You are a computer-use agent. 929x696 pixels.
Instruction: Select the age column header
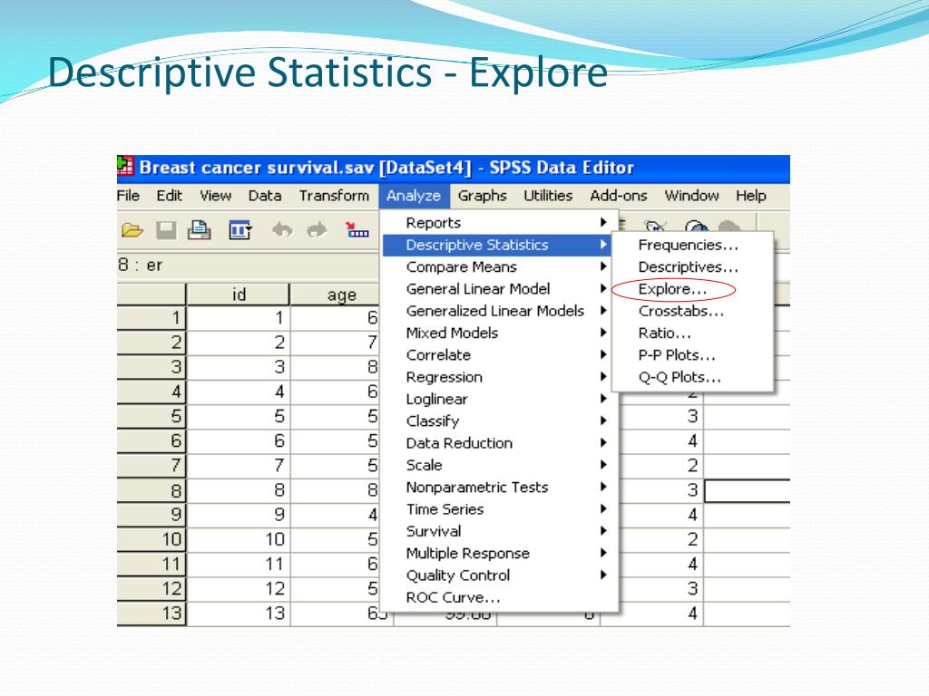(x=336, y=295)
